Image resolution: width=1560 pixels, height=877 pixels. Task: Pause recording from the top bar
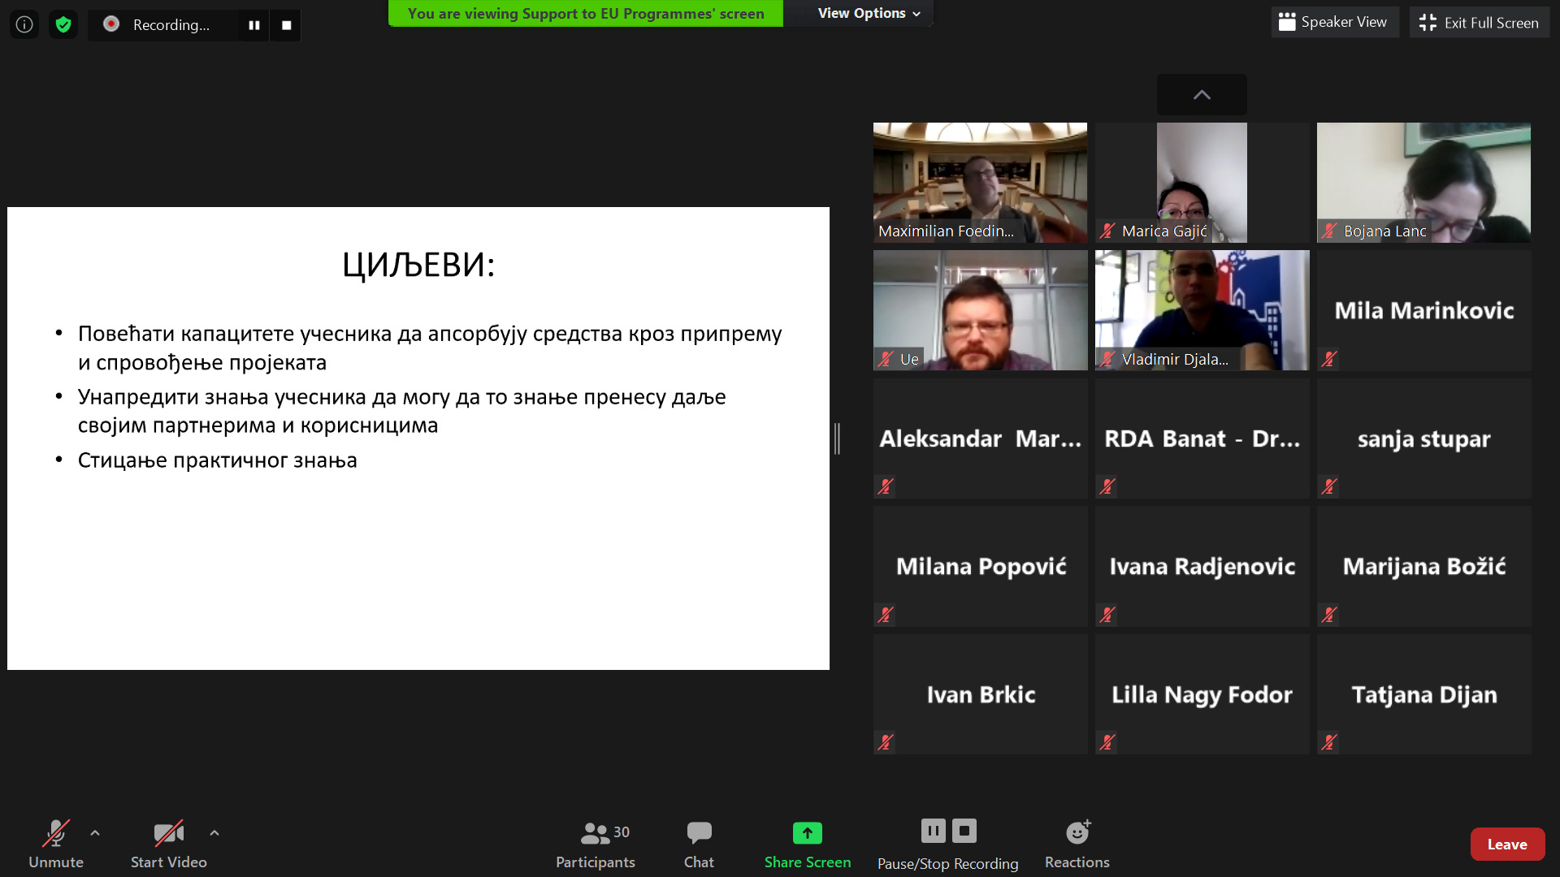coord(253,25)
